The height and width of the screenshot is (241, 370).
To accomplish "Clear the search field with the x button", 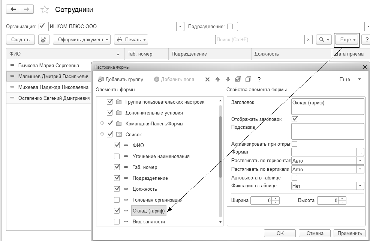I will coord(308,40).
